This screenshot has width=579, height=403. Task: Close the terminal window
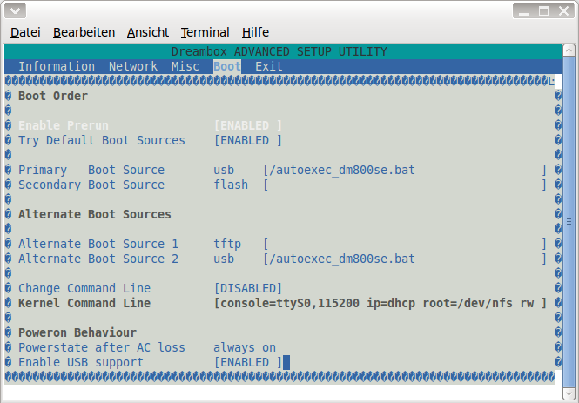click(x=563, y=11)
